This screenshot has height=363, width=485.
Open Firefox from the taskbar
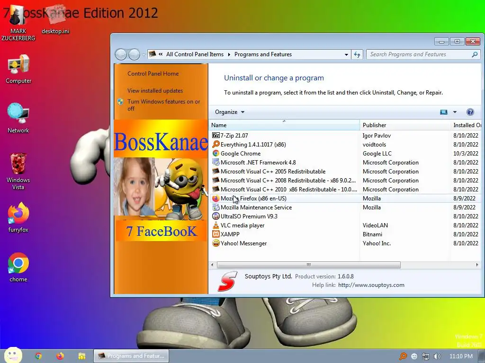click(60, 356)
